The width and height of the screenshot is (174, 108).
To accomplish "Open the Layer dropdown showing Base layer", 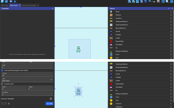I will click(x=27, y=80).
